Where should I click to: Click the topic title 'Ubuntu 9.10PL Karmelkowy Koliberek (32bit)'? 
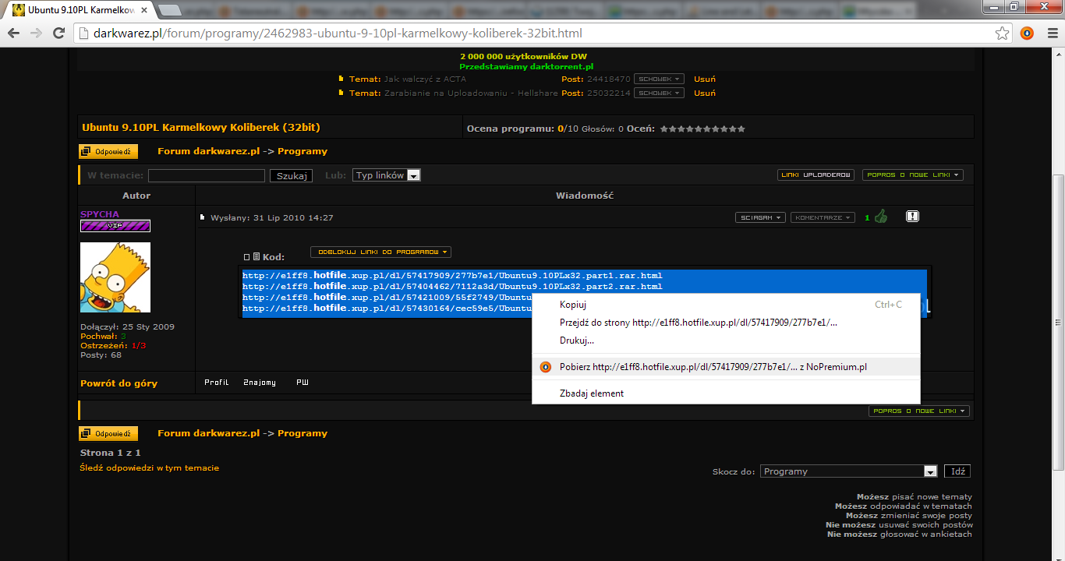pos(201,127)
